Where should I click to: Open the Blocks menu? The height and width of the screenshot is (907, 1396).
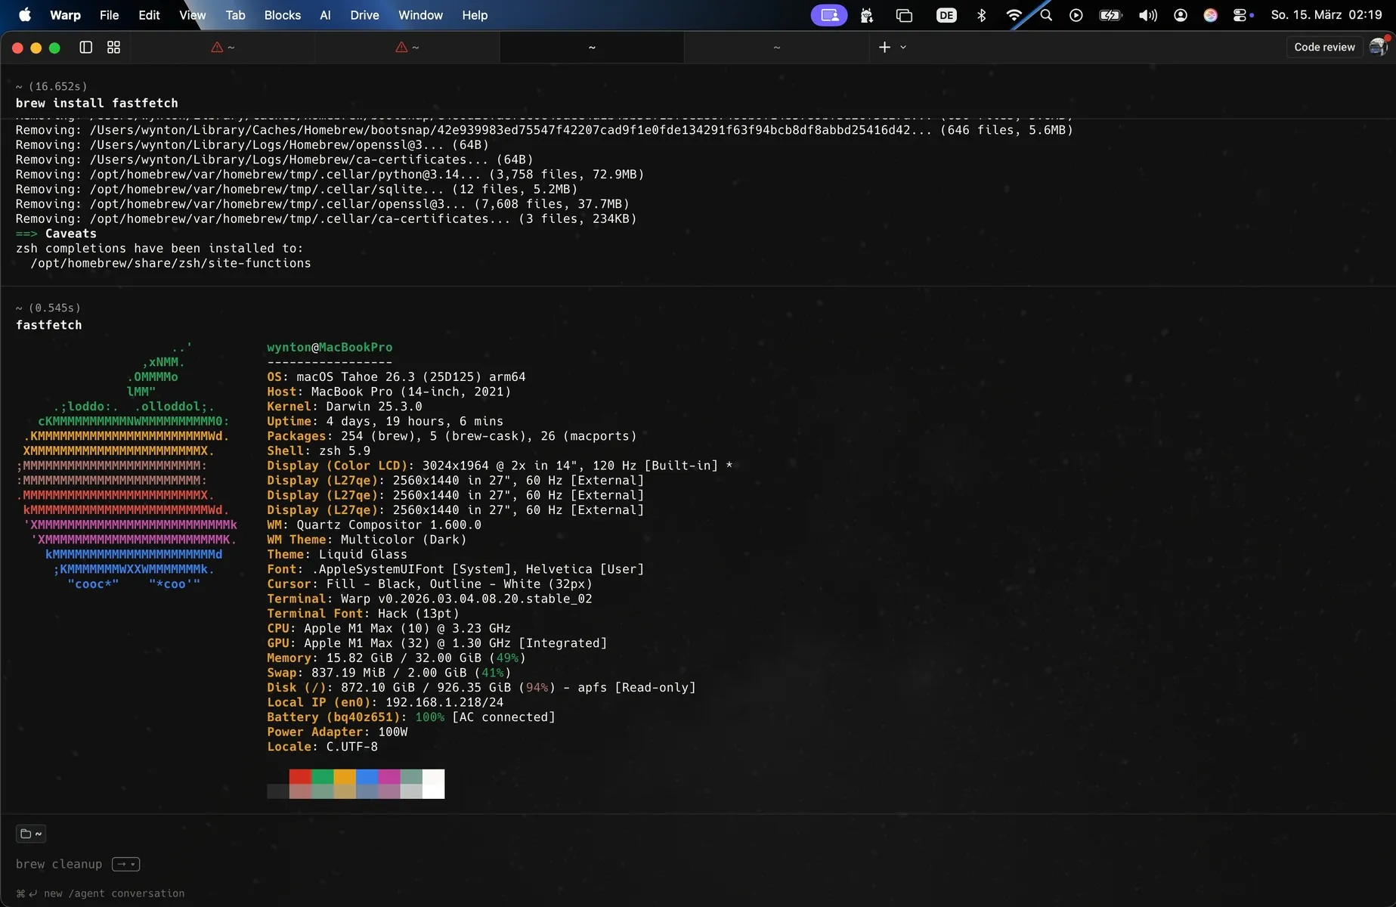(x=282, y=15)
